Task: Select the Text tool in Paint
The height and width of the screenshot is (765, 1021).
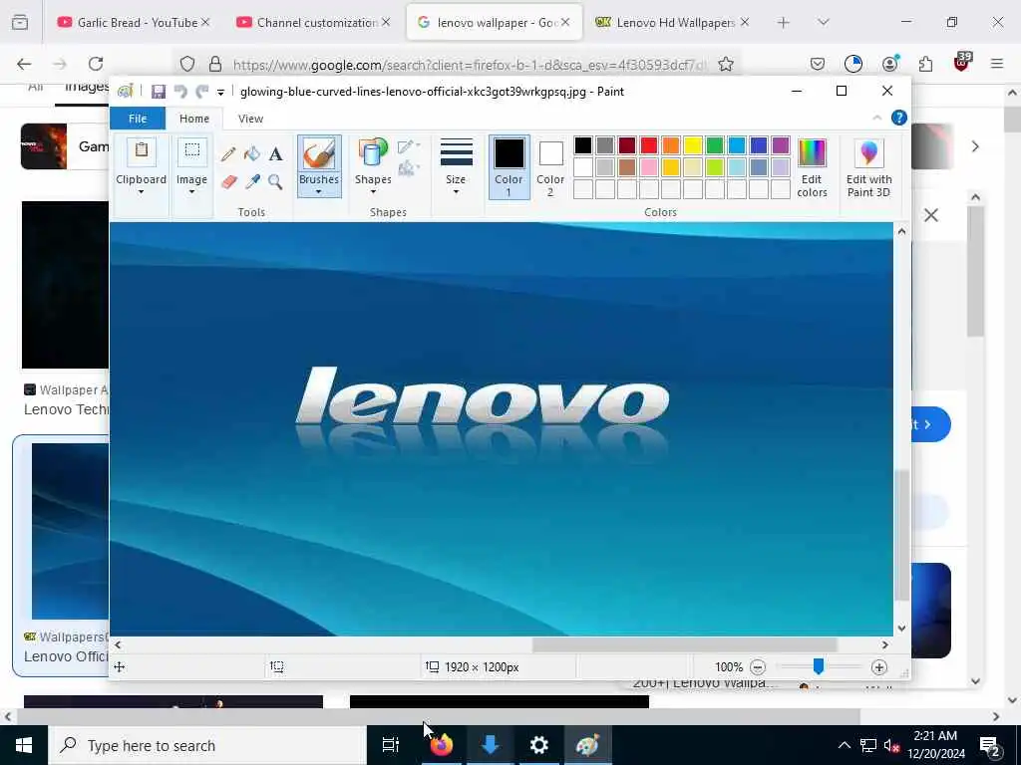Action: (x=275, y=154)
